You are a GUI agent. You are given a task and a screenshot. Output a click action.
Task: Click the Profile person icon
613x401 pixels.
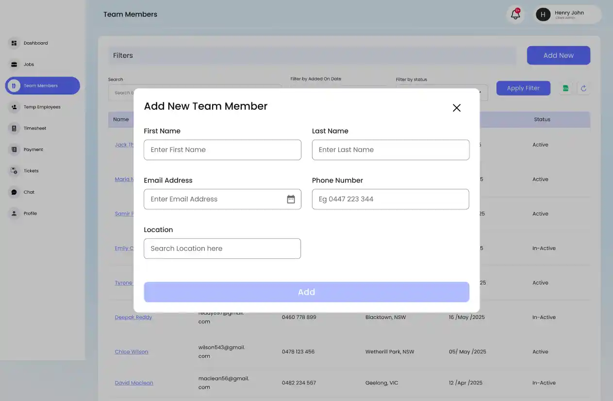pos(14,214)
